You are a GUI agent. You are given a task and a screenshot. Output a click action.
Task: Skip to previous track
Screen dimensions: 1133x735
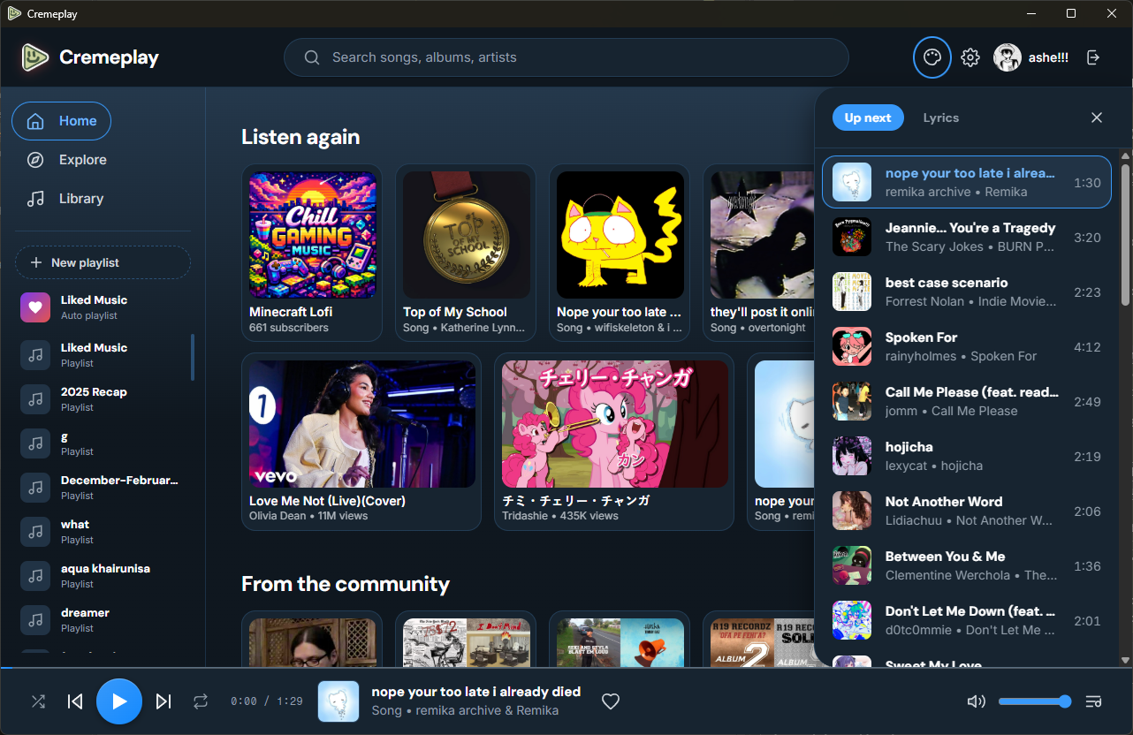[x=75, y=701]
